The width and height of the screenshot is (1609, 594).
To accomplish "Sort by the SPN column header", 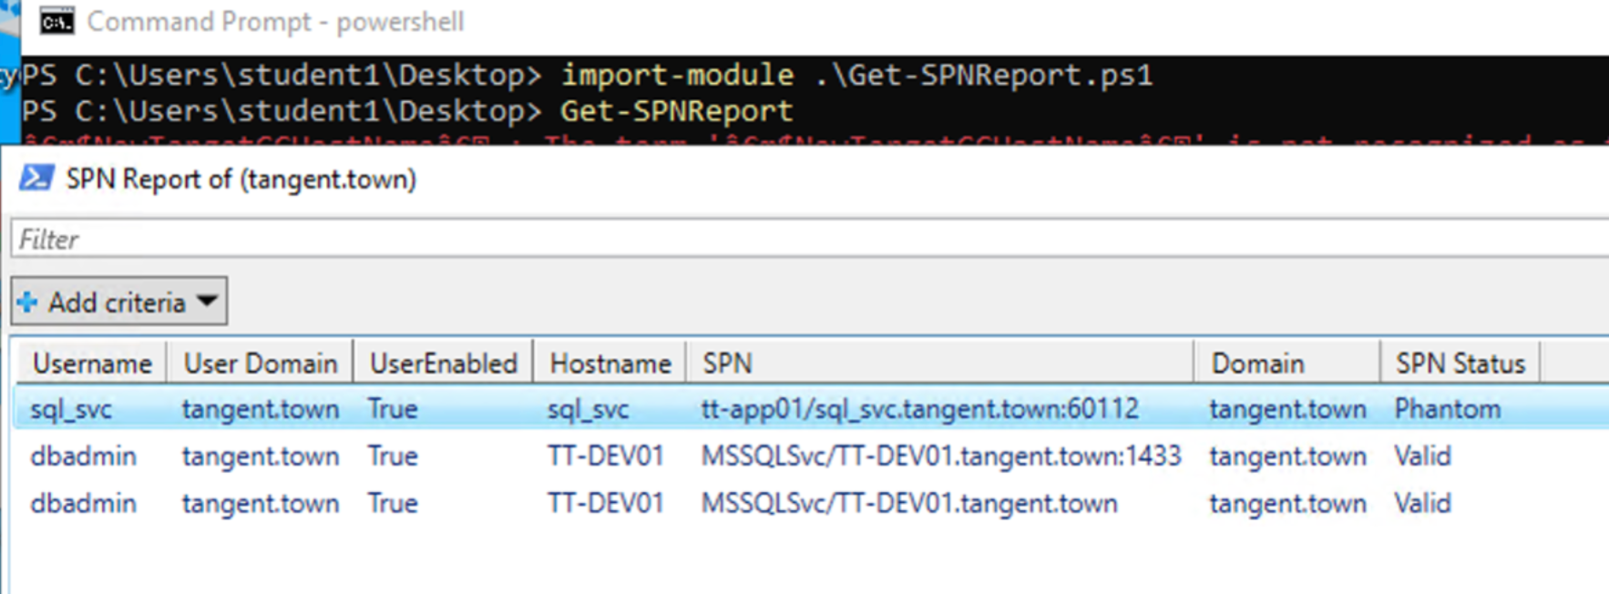I will click(x=938, y=364).
